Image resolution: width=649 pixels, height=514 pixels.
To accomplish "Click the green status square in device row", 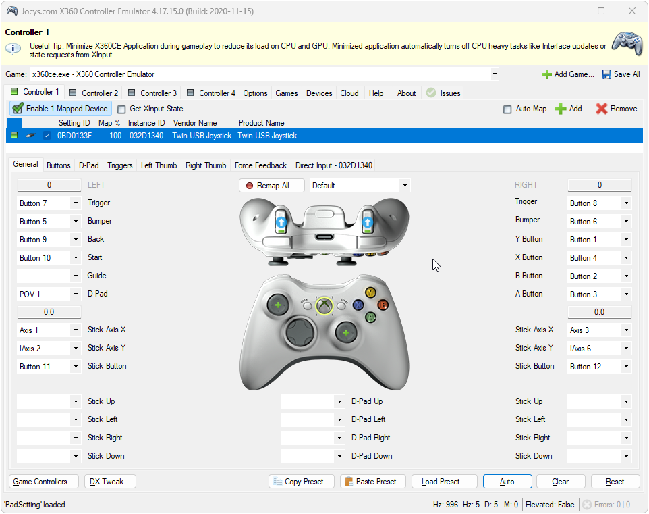I will click(x=14, y=135).
